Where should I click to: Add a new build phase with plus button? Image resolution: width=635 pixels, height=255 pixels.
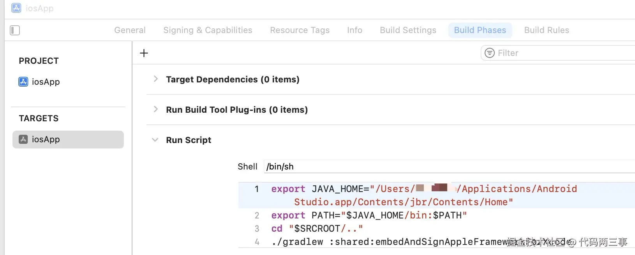coord(144,53)
